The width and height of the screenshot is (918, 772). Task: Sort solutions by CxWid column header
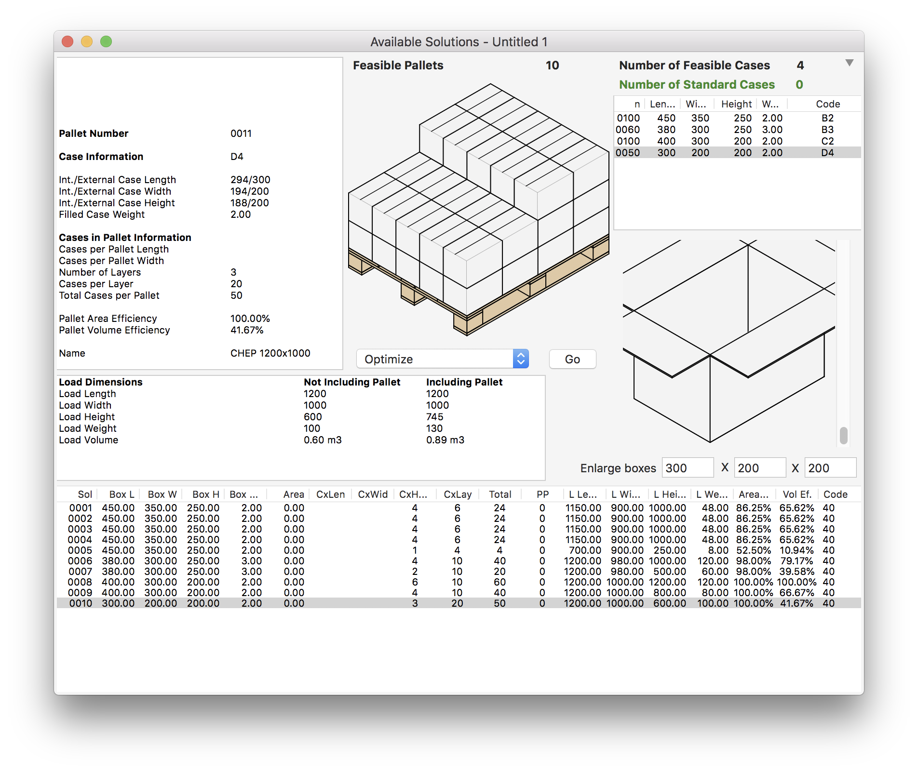click(373, 494)
